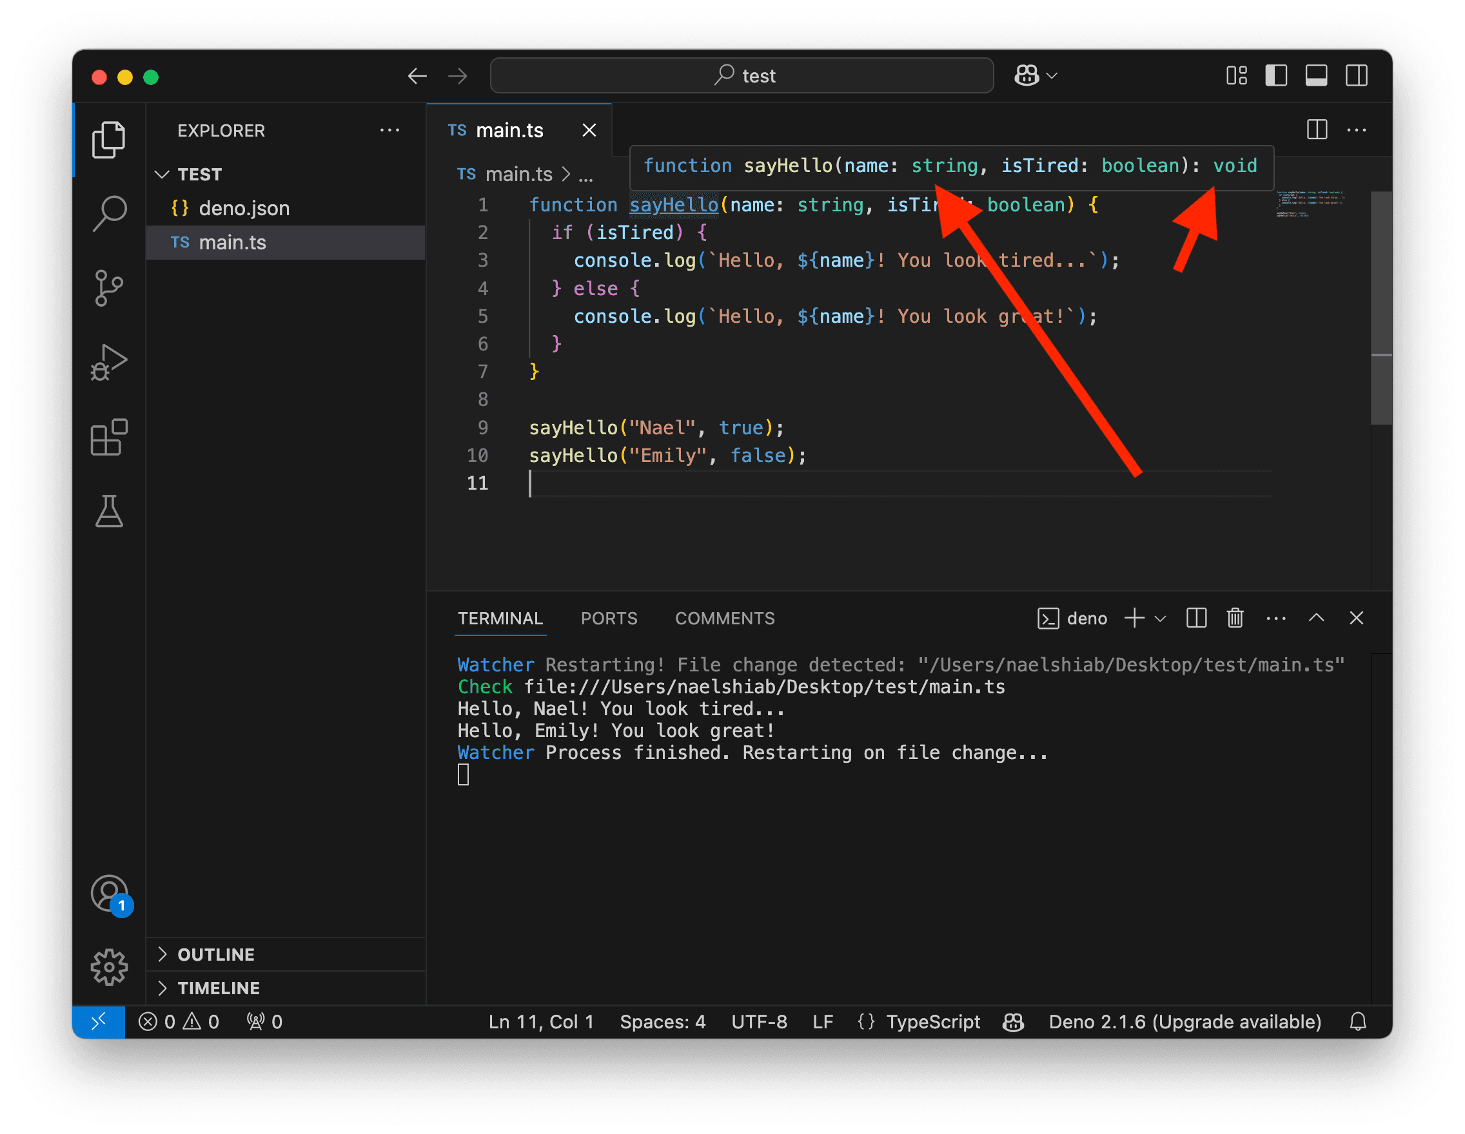Screen dimensions: 1465x1134
Task: Open deno.json in the explorer
Action: [x=285, y=207]
